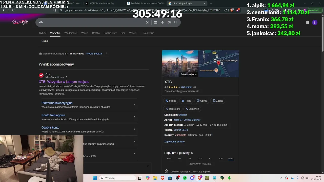Open the options dots next to Wybierz obszar
Viewport: 324px width, 182px height.
click(107, 54)
